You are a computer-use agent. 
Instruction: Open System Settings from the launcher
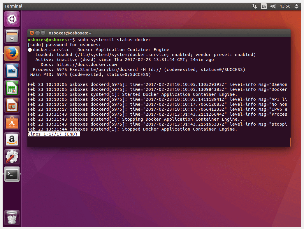point(12,157)
